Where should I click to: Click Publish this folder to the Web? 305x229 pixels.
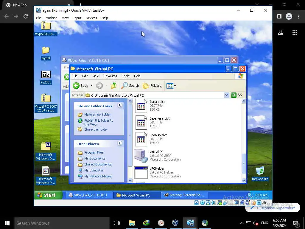tap(99, 122)
